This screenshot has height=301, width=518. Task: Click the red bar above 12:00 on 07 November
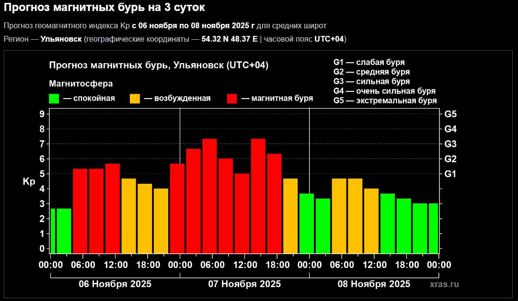242,212
